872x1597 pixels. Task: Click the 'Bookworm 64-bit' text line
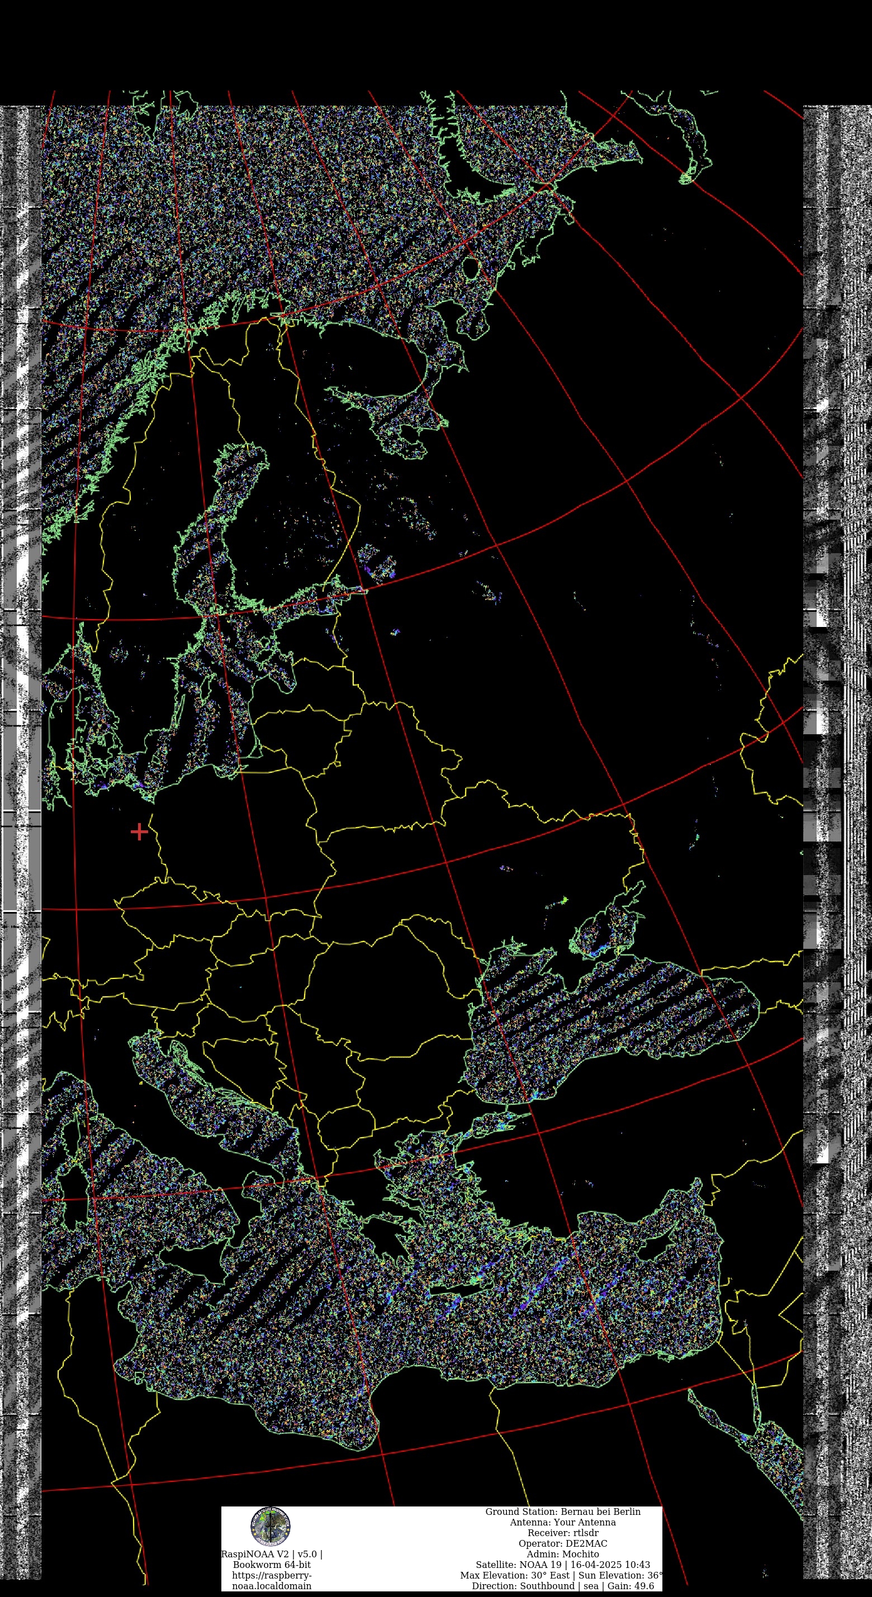tap(272, 1565)
